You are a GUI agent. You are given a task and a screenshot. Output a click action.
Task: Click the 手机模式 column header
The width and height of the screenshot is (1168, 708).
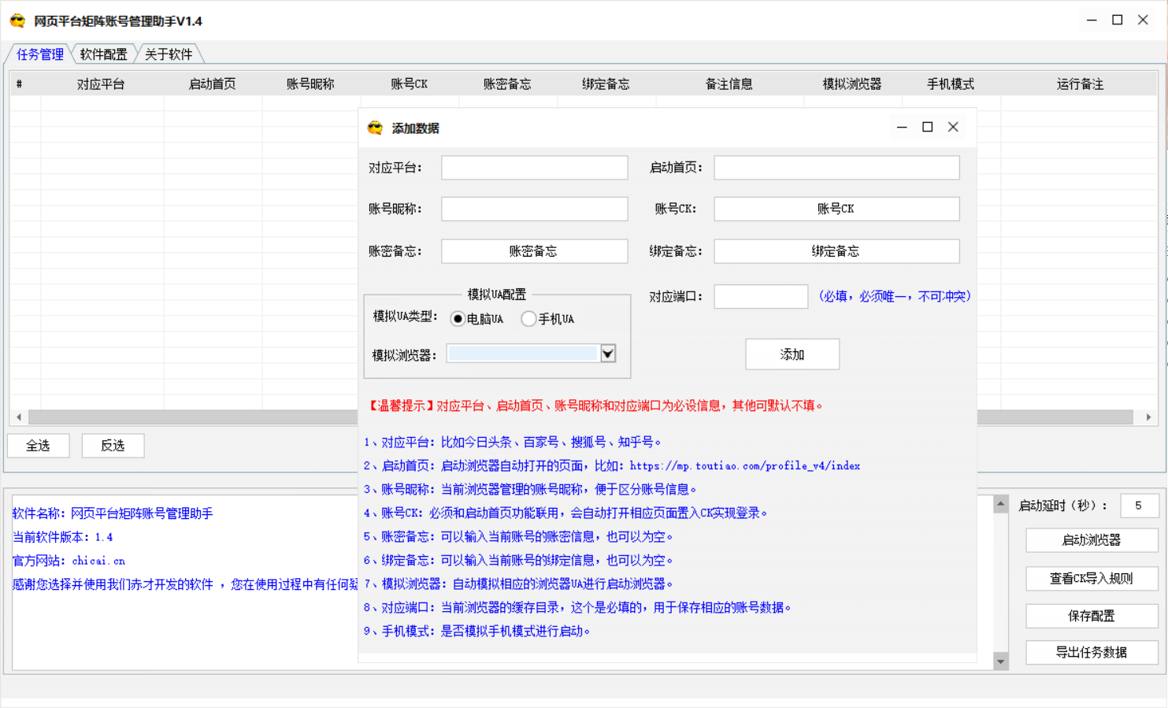click(x=951, y=84)
